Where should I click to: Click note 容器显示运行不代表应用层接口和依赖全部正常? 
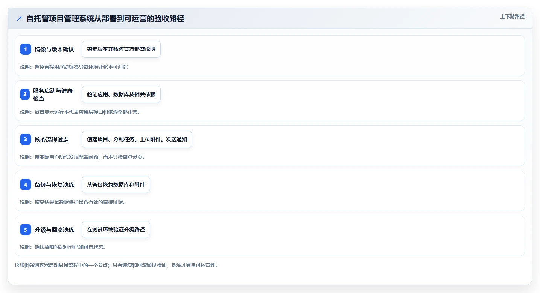pos(80,112)
